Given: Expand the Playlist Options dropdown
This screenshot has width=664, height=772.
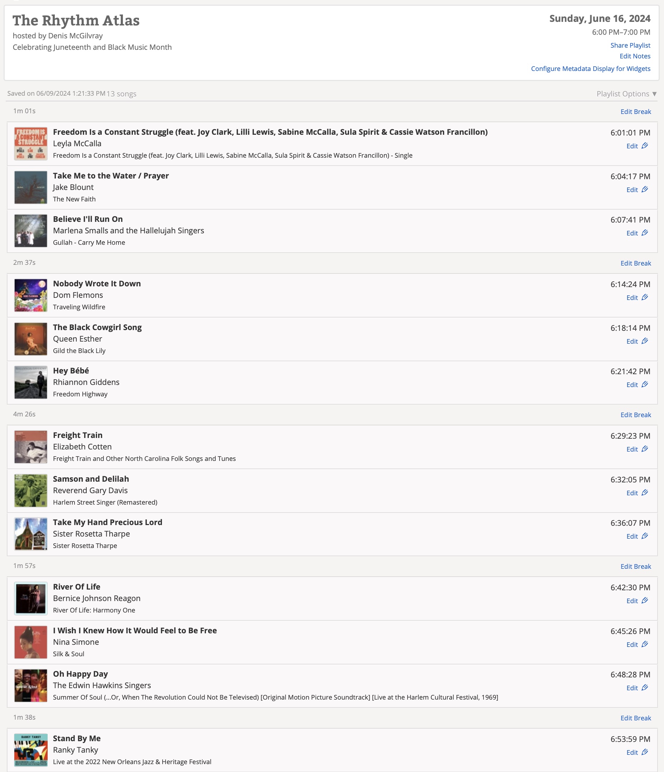Looking at the screenshot, I should [x=626, y=94].
